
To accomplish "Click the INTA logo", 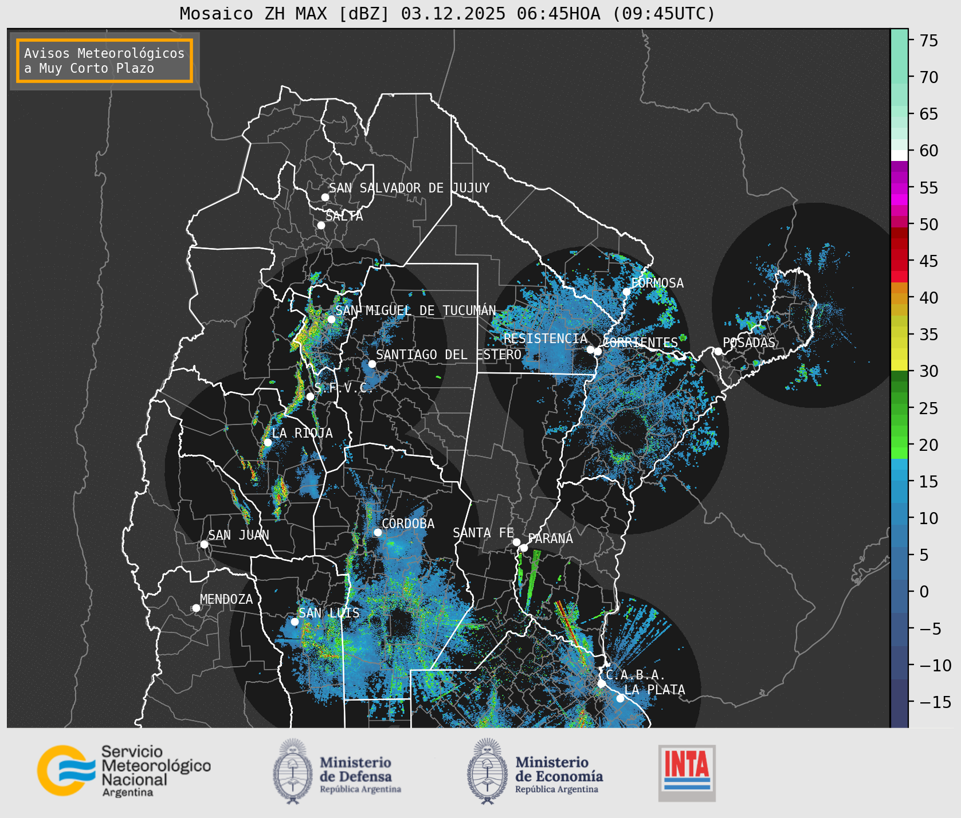I will [x=687, y=773].
